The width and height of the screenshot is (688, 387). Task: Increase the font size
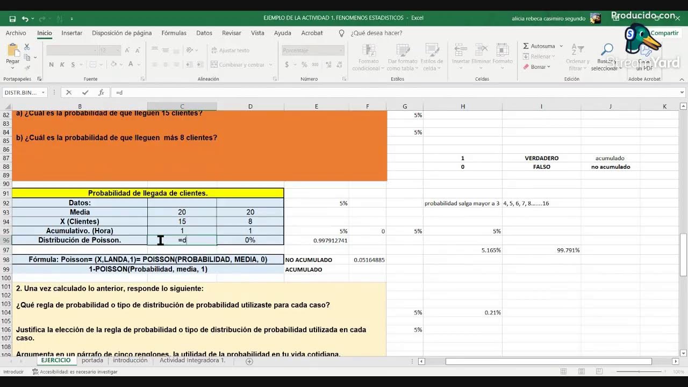(x=127, y=50)
